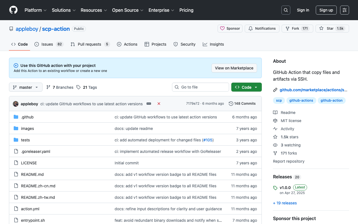The height and width of the screenshot is (224, 358).
Task: Click the heart icon on the Sponsor button
Action: [222, 28]
